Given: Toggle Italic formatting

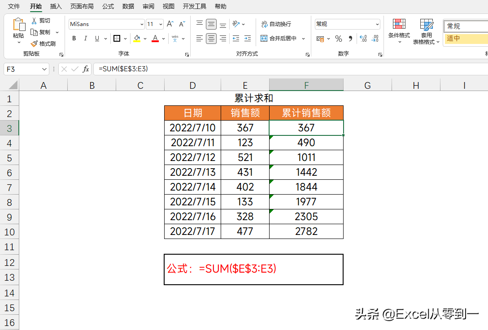Looking at the screenshot, I should point(85,38).
